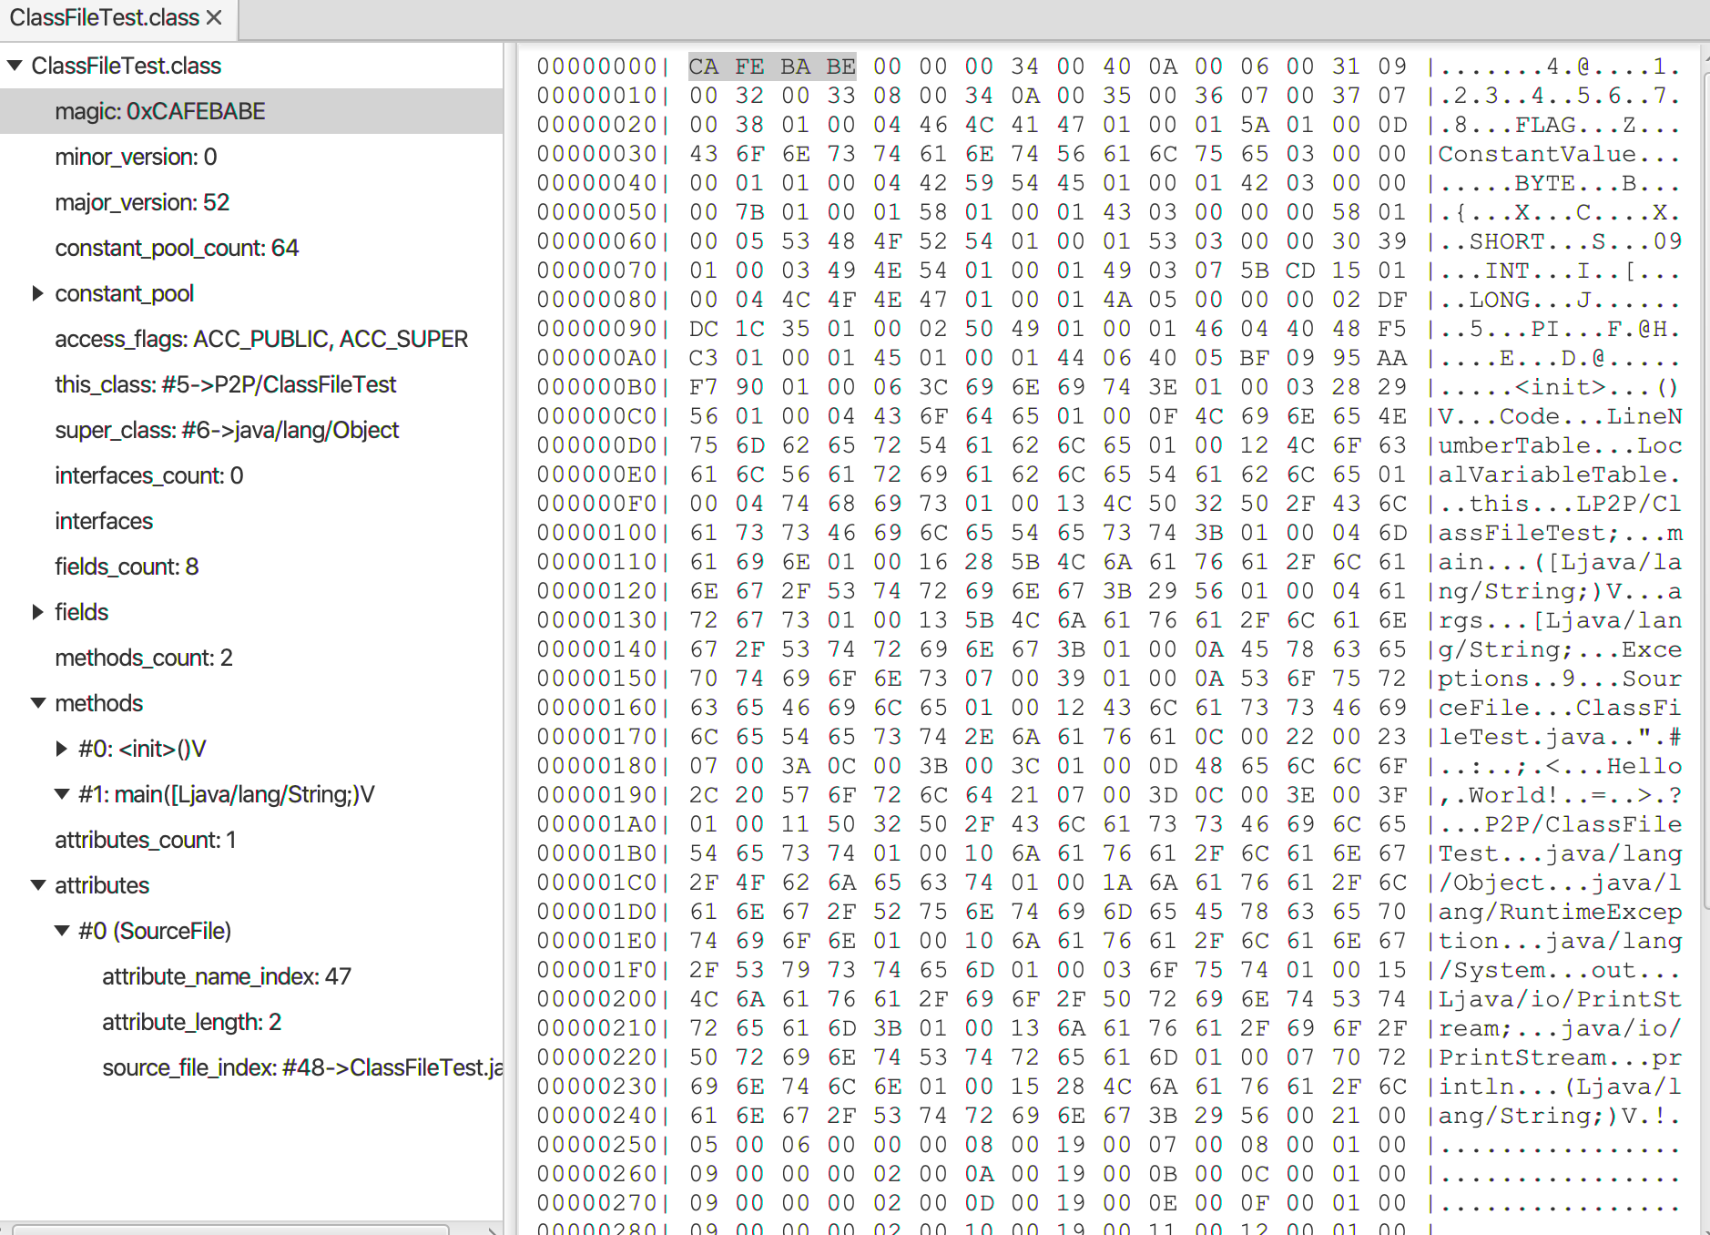Select methods_count: 2 row
This screenshot has width=1710, height=1235.
click(251, 658)
